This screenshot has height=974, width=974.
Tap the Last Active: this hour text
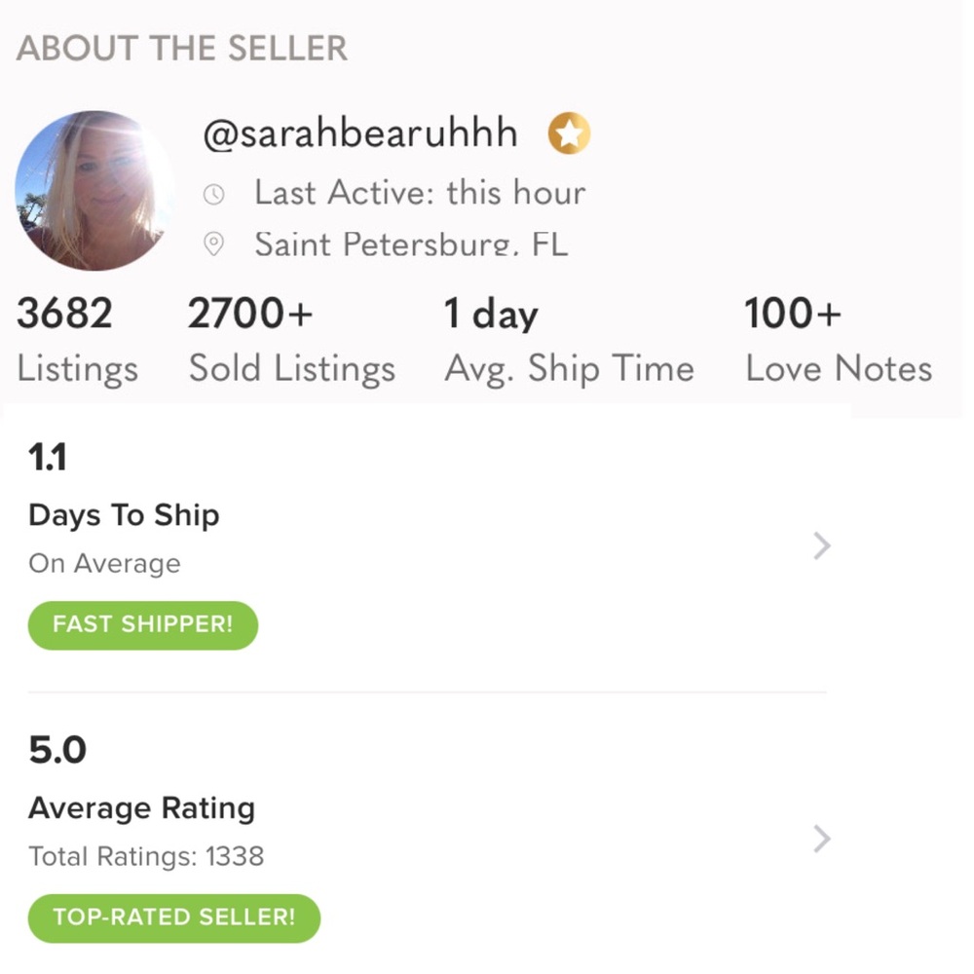coord(419,193)
